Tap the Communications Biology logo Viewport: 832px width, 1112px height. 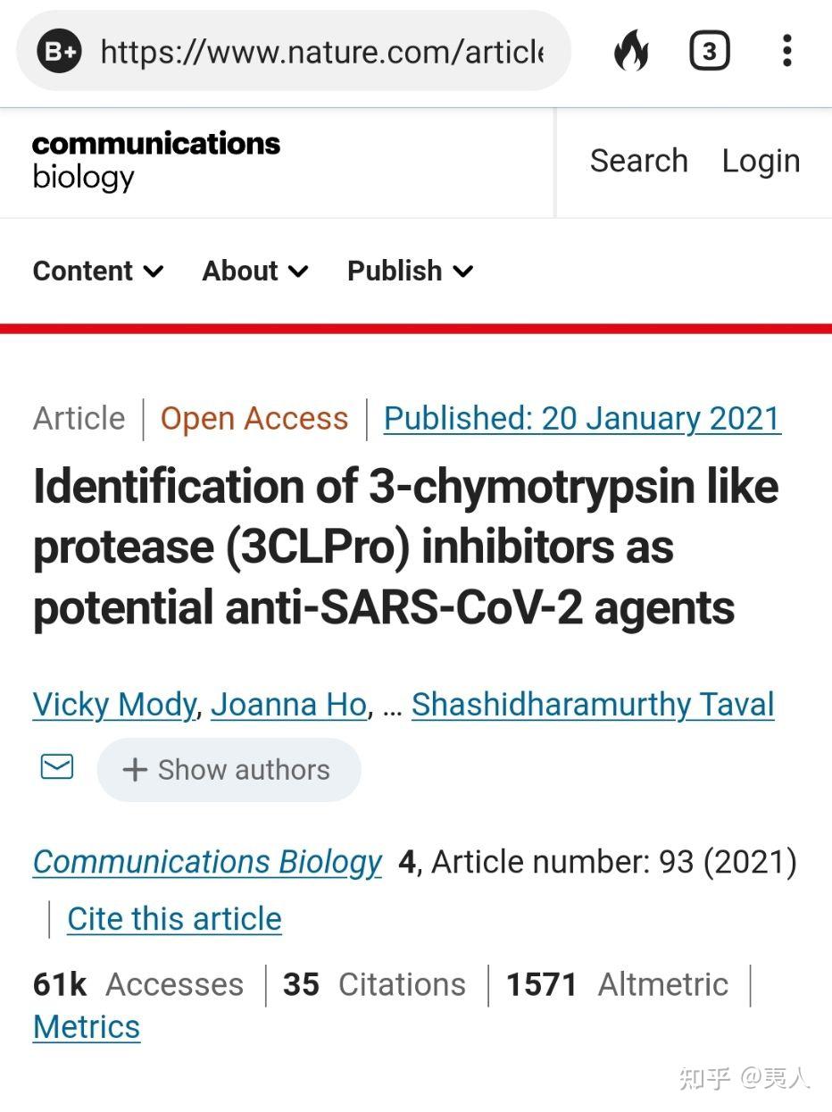[x=156, y=161]
